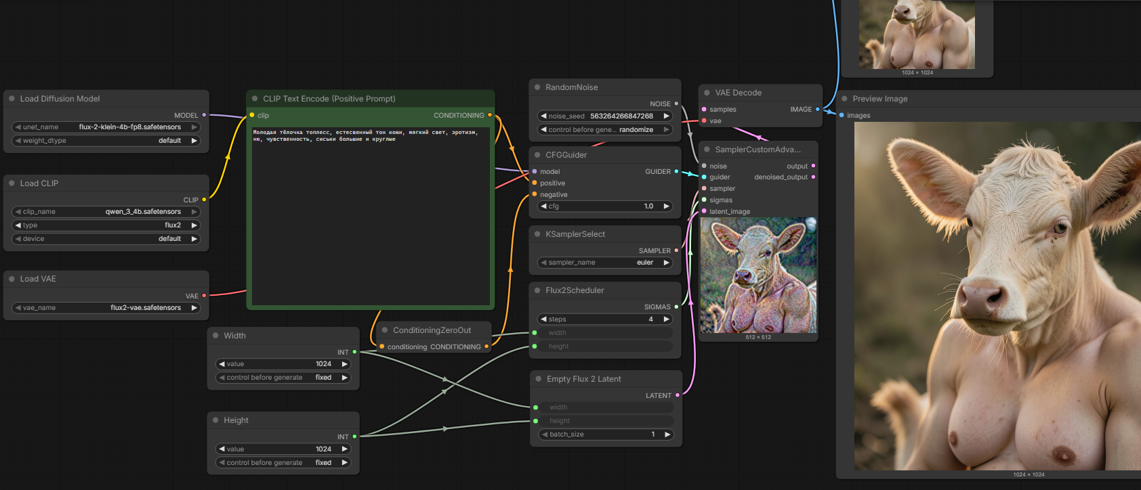The image size is (1141, 490).
Task: Click the sigmas input port on SamplerCustomAdvanced
Action: (x=704, y=200)
